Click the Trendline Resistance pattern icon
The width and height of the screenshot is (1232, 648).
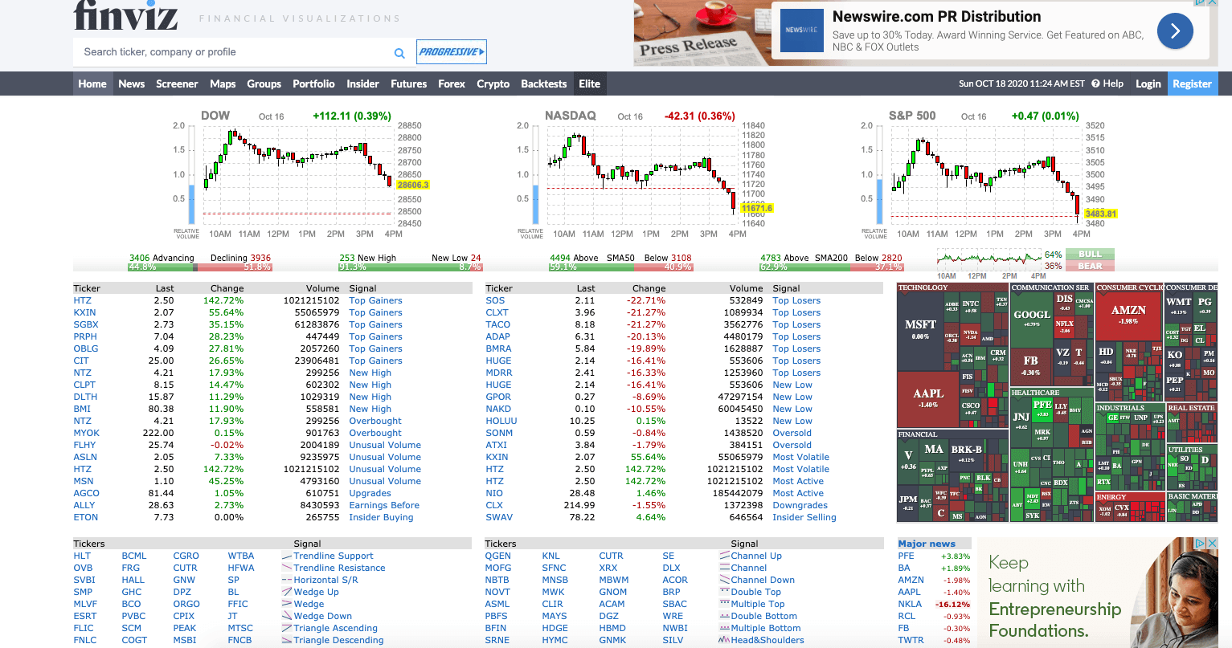point(287,568)
